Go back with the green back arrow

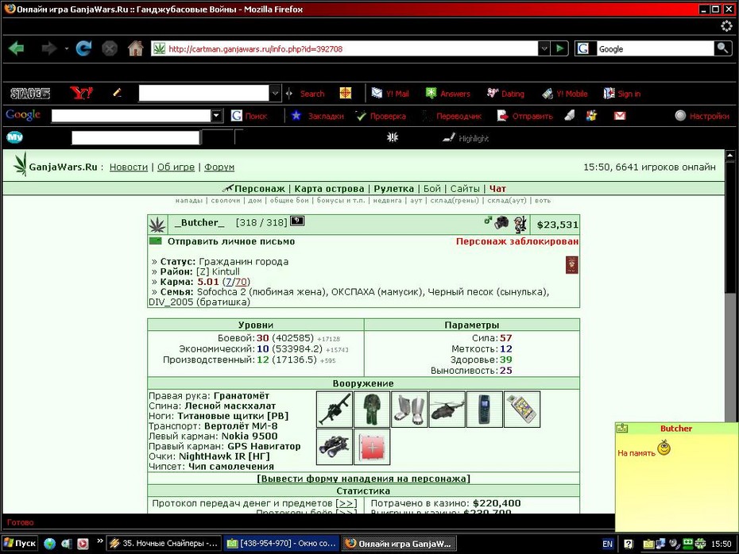(17, 48)
